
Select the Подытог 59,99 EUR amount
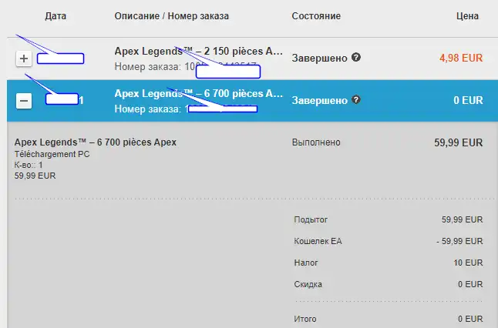click(462, 219)
